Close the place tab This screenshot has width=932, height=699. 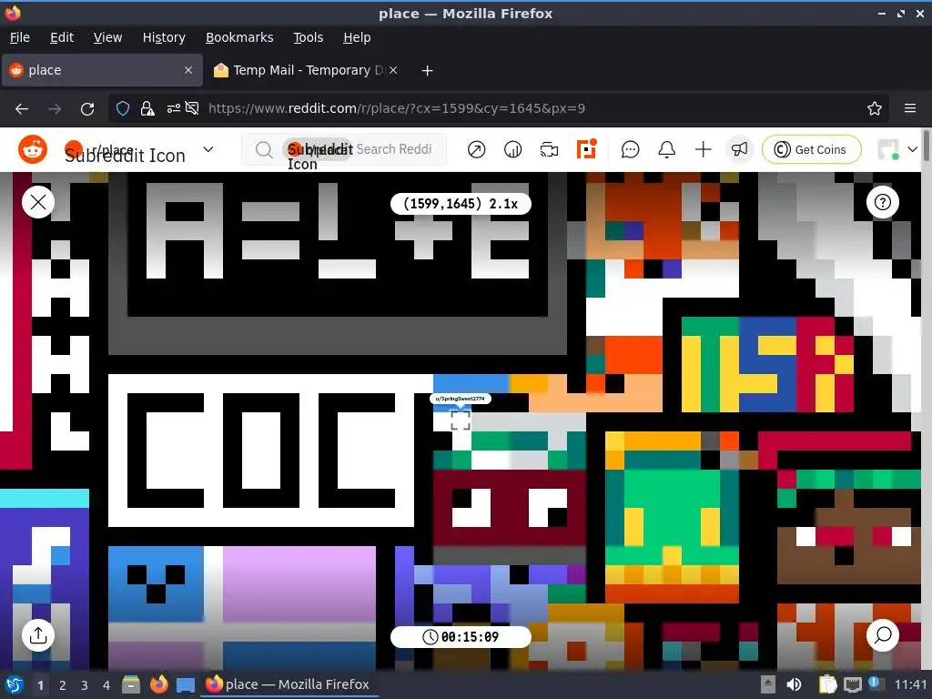coord(188,70)
